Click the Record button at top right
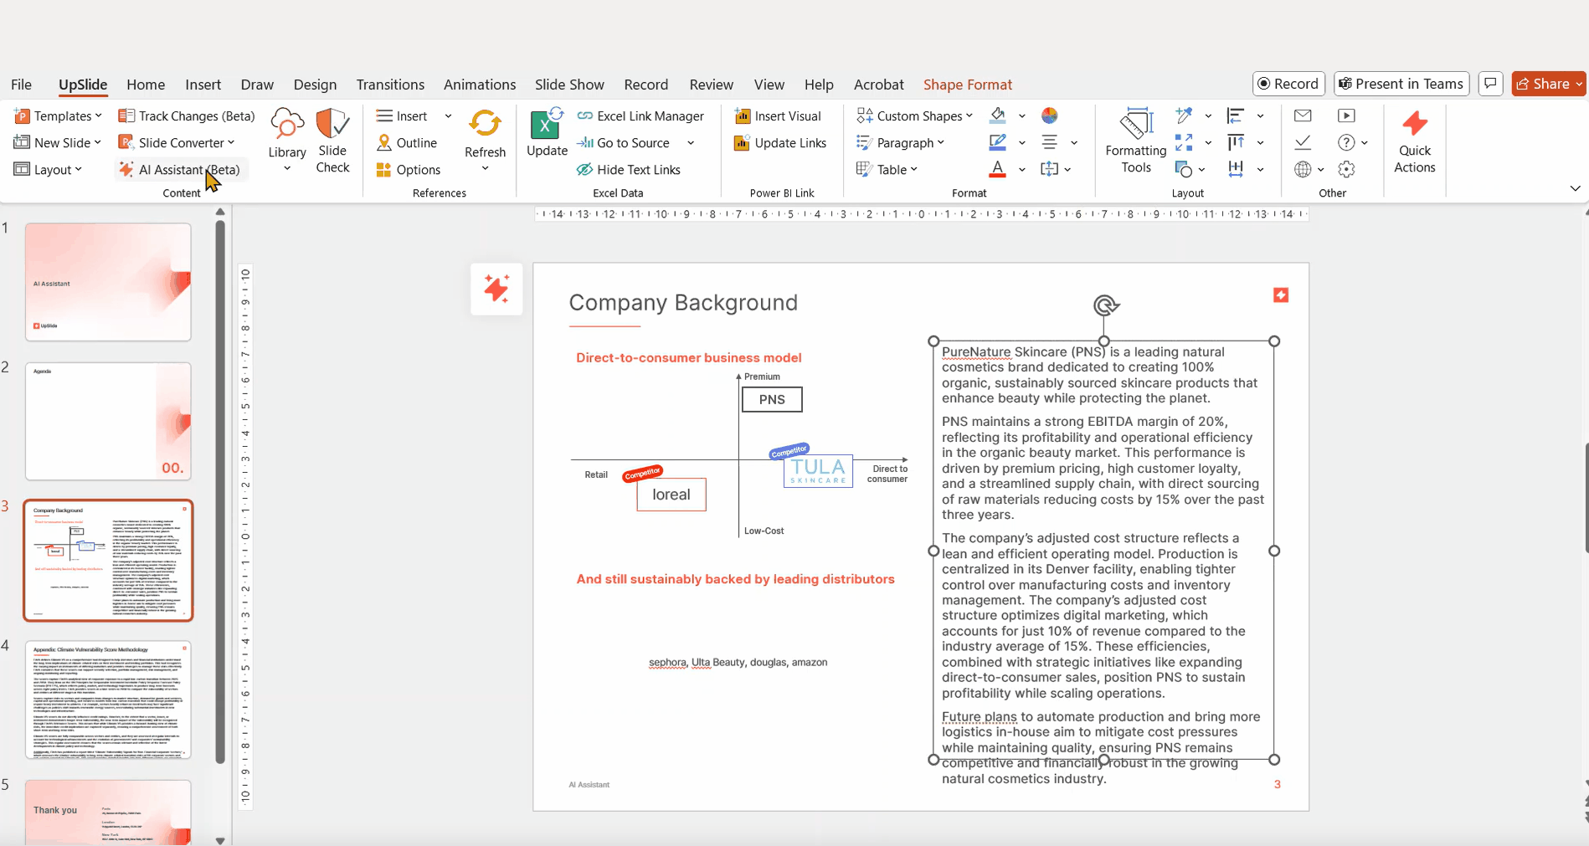 1288,84
